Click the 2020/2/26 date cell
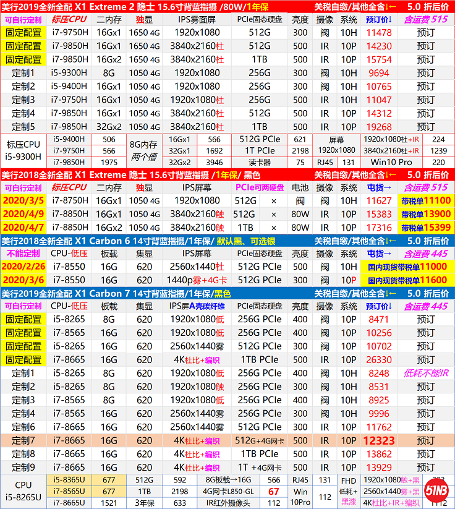455x509 pixels. [x=24, y=267]
